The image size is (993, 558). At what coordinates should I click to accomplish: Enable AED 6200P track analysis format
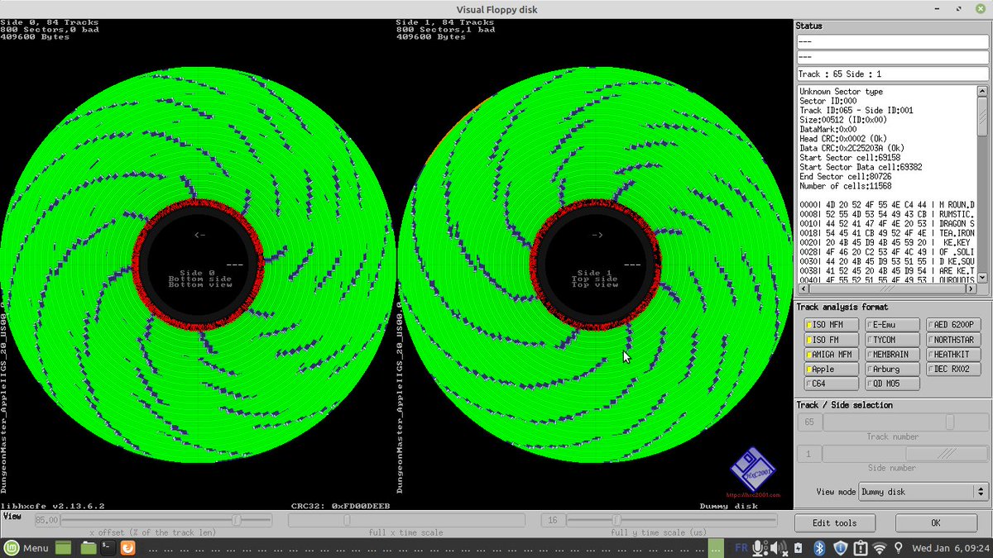[x=953, y=325]
